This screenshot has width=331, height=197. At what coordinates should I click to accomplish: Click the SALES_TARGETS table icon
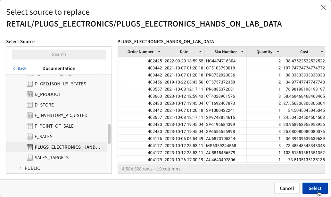30,158
